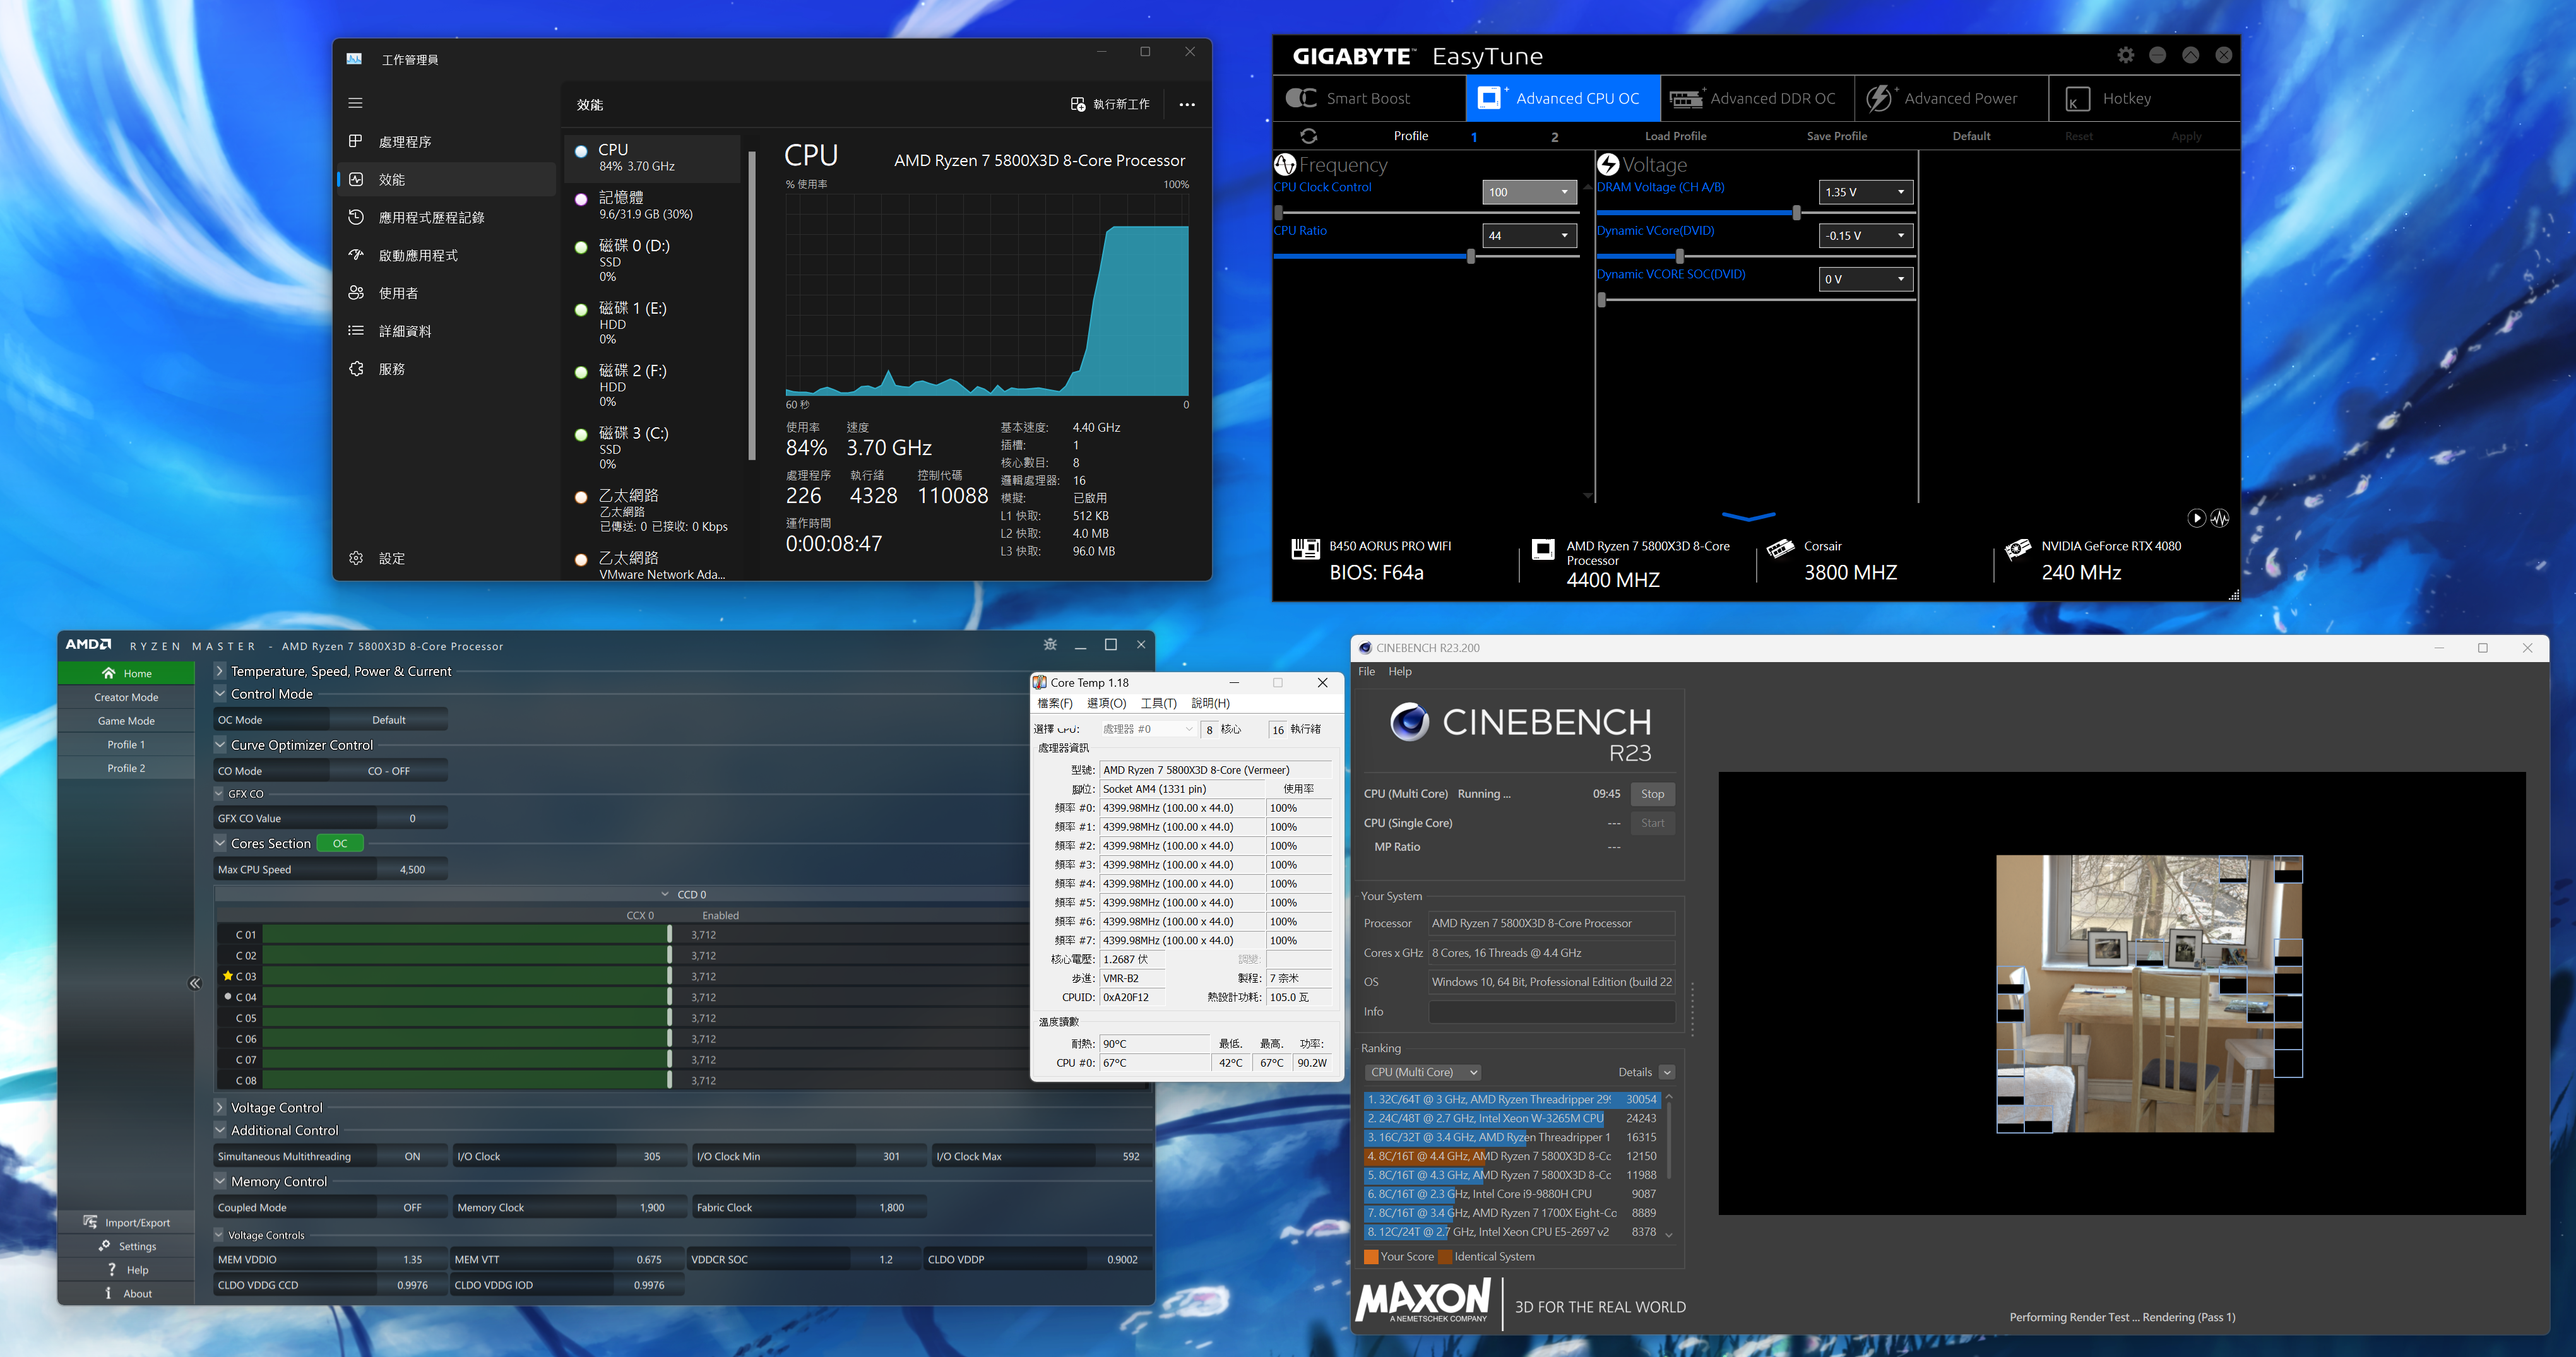
Task: Click Dynamic VCore(DVID) slider handle
Action: click(1679, 257)
